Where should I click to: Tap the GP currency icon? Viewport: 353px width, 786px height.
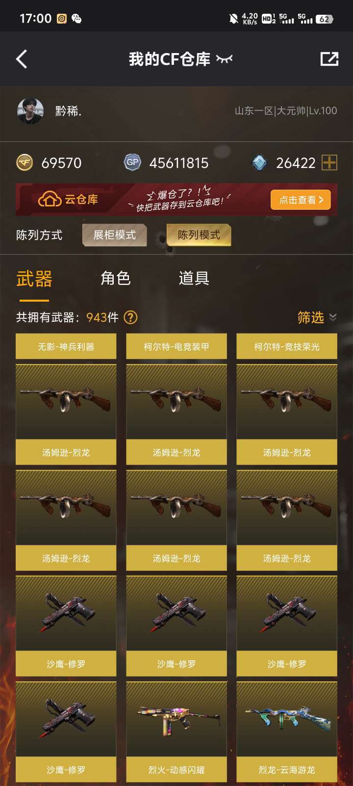[132, 162]
